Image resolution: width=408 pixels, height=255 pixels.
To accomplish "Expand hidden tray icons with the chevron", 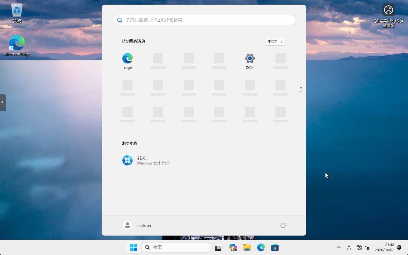I will (x=339, y=247).
